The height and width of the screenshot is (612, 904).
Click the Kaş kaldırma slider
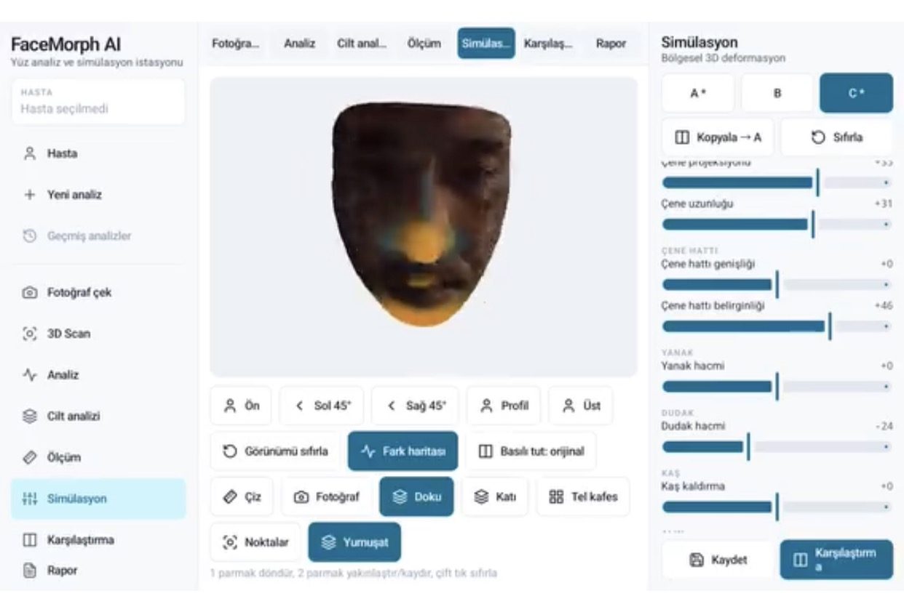coord(777,507)
